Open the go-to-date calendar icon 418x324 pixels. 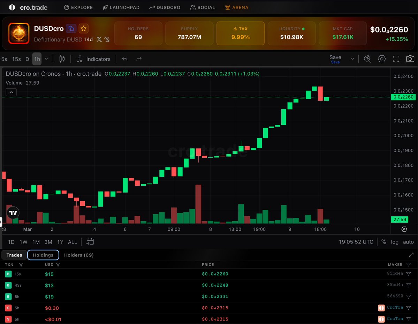click(x=90, y=242)
